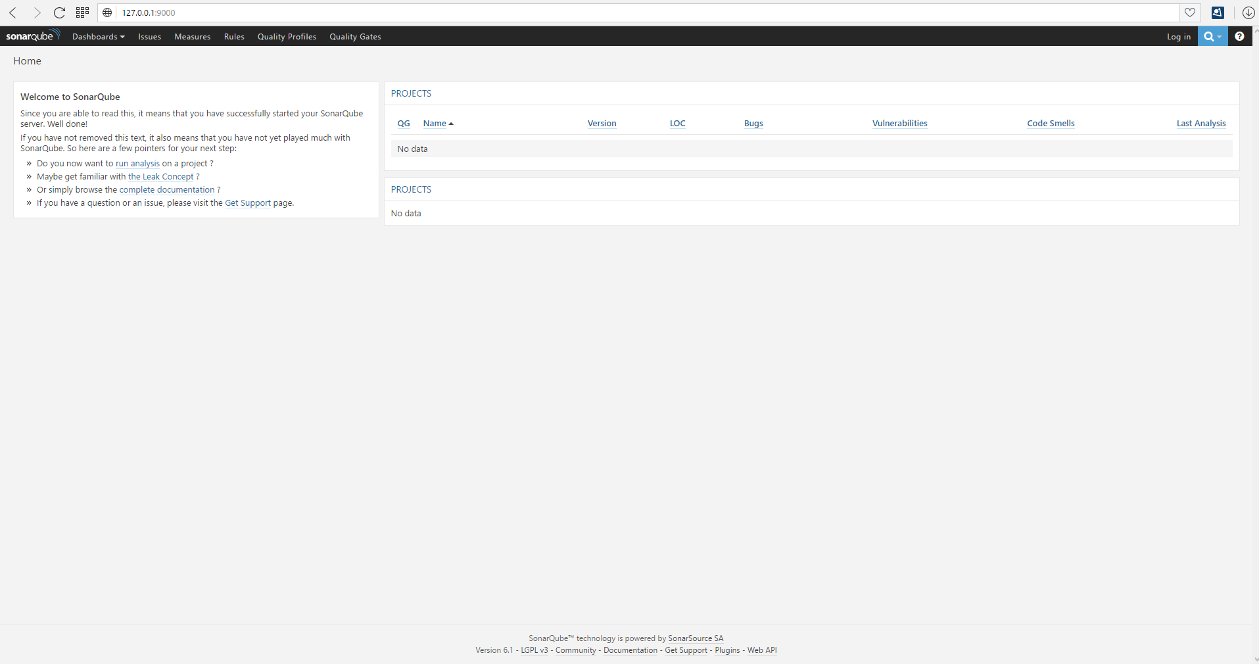This screenshot has height=664, width=1259.
Task: Open the Rules menu item
Action: tap(234, 37)
